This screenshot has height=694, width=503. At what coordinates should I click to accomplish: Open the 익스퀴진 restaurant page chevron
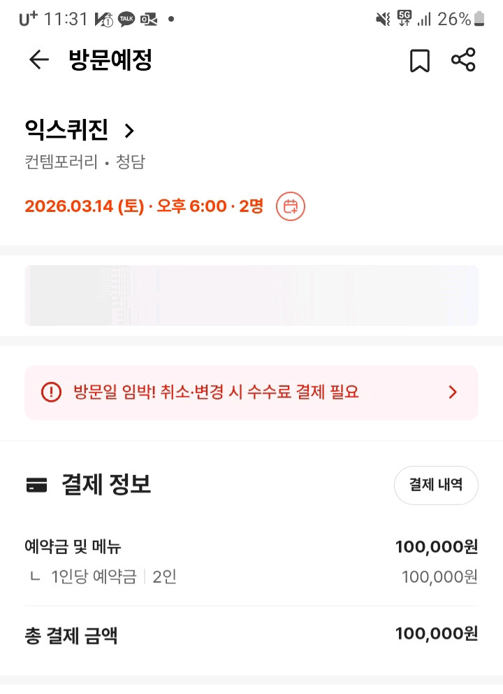click(x=129, y=130)
